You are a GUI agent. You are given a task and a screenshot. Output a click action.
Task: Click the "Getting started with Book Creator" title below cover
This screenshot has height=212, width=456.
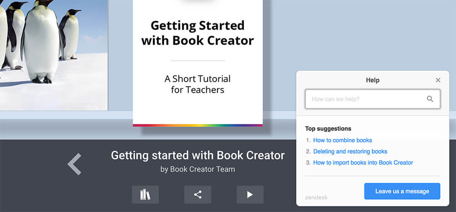(x=197, y=155)
